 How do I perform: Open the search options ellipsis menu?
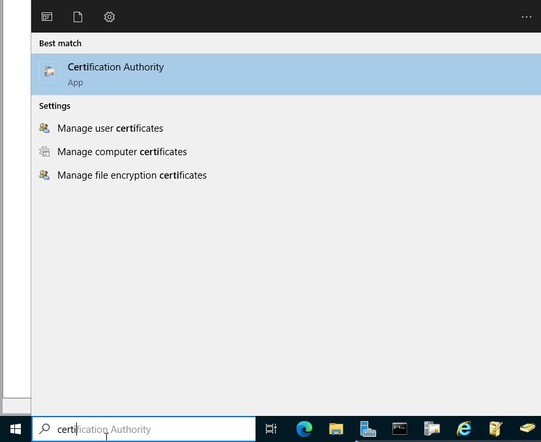click(x=527, y=17)
